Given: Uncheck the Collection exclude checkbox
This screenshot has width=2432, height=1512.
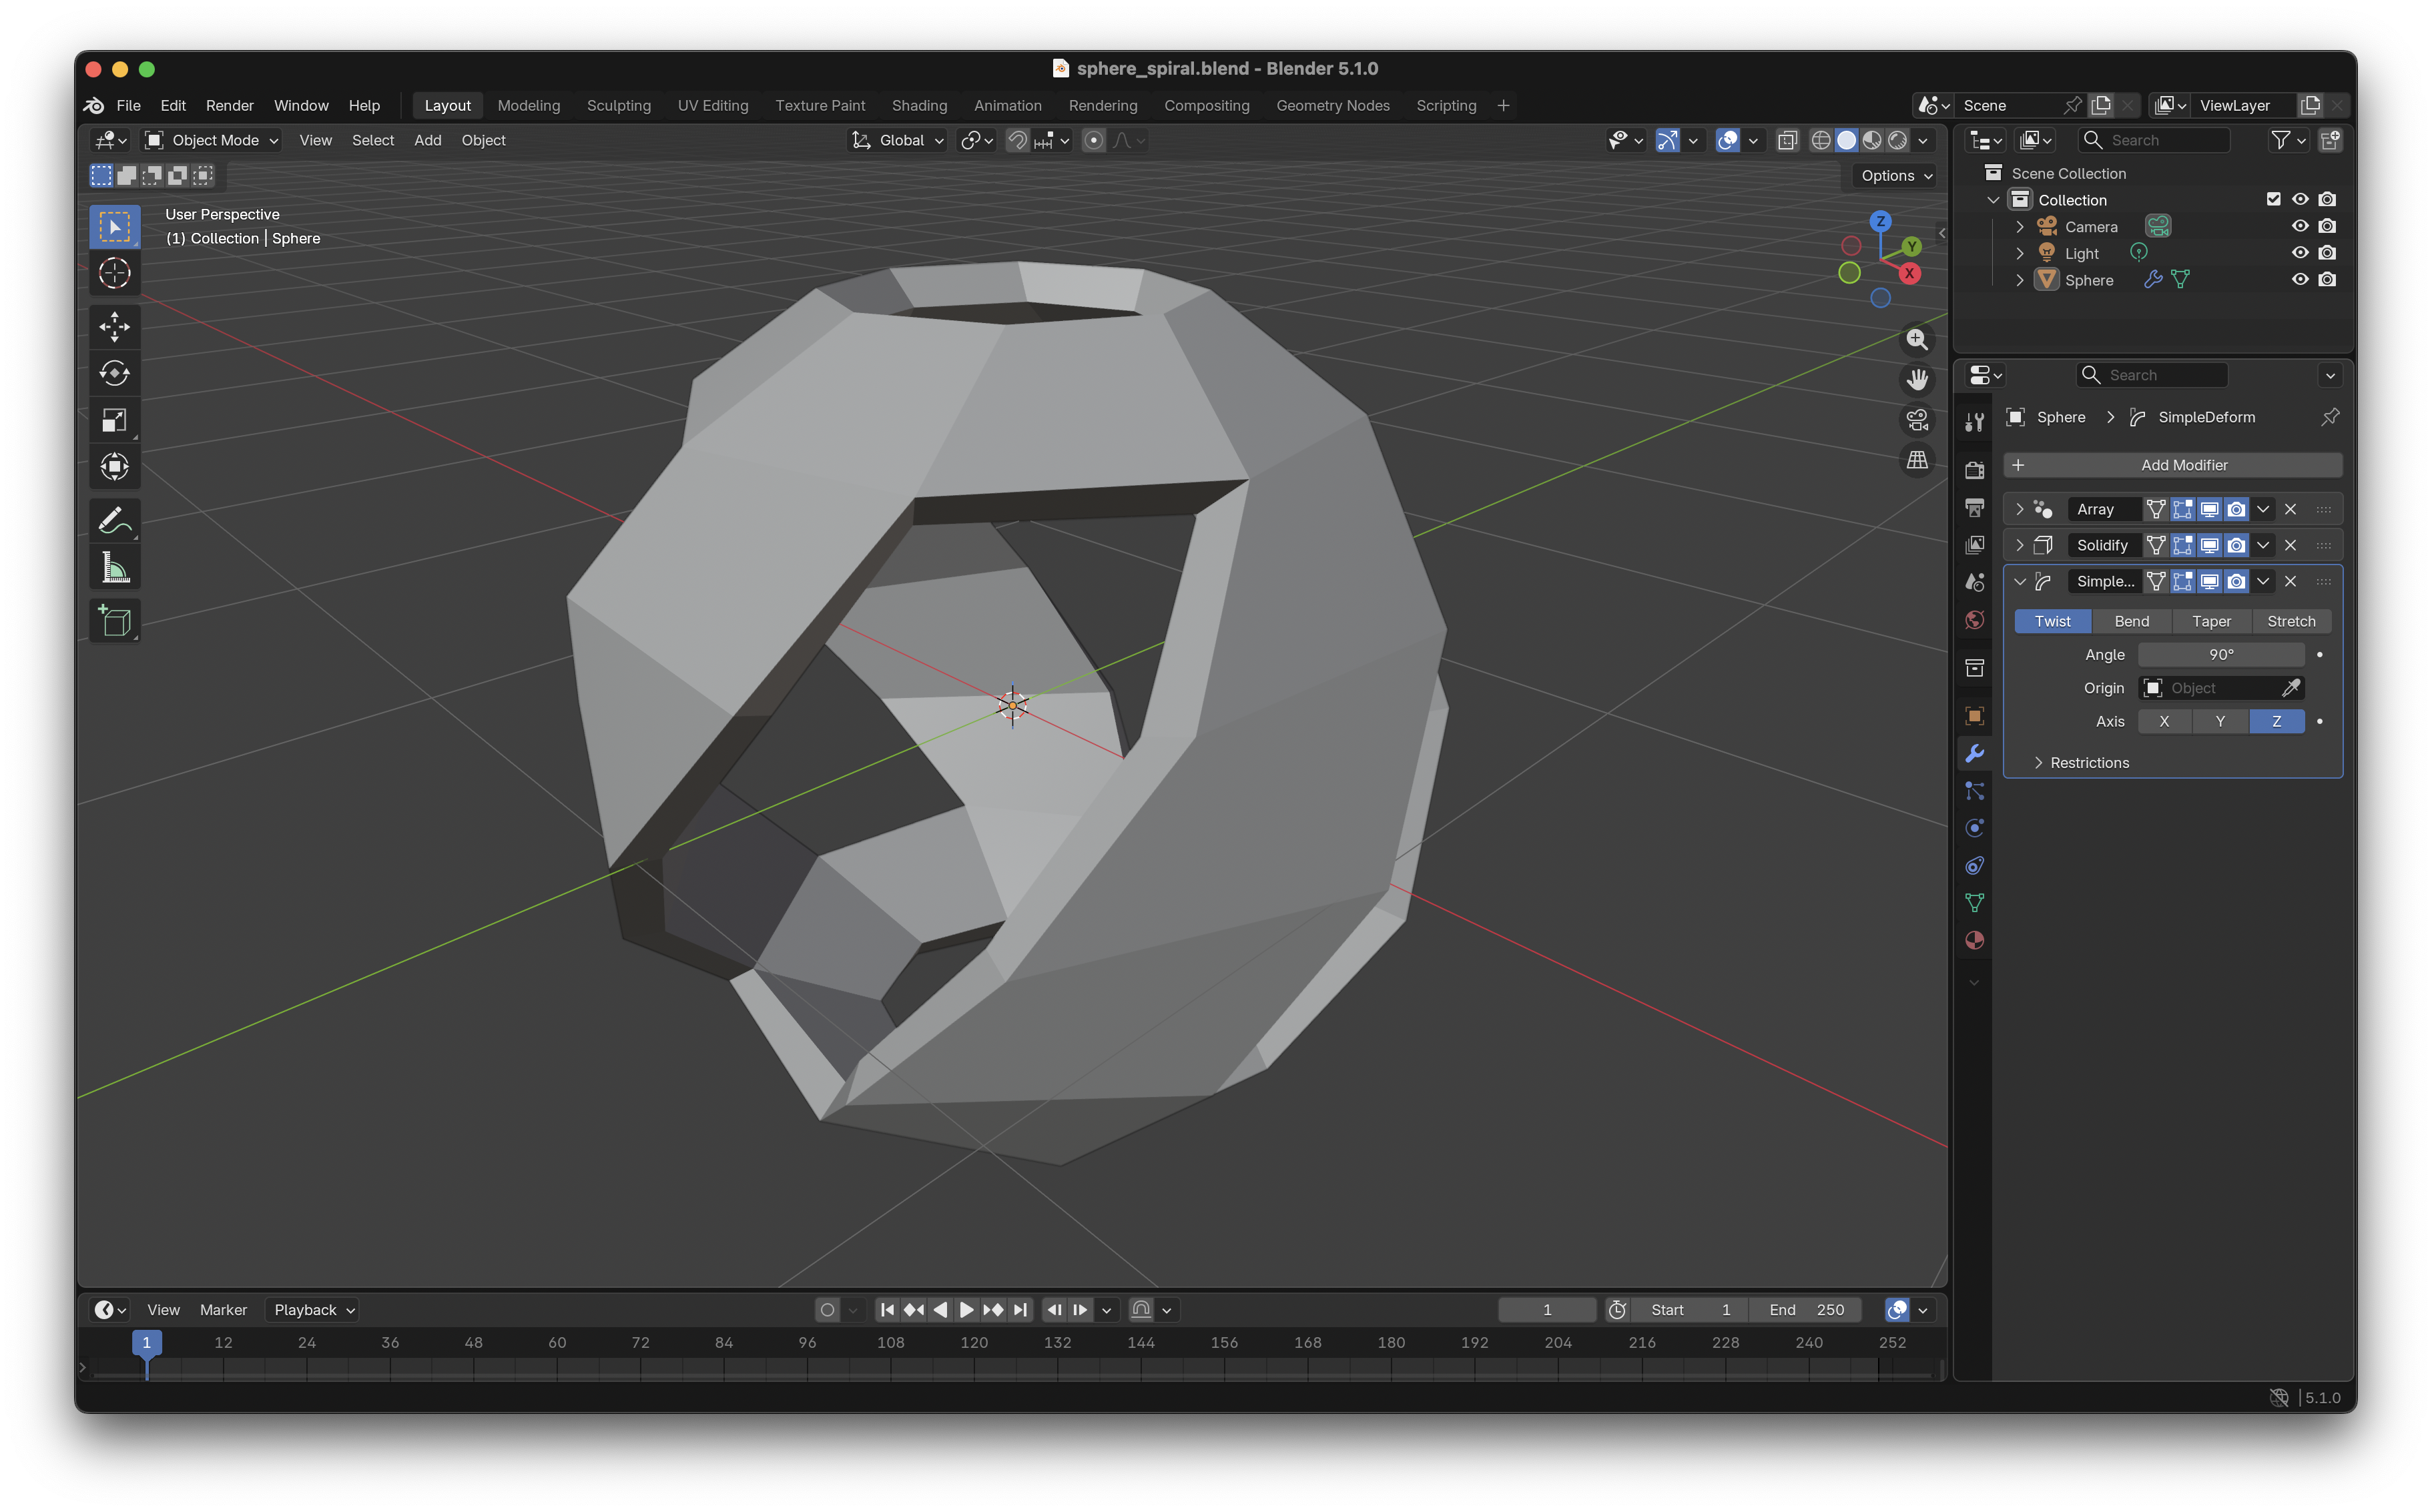Looking at the screenshot, I should click(x=2273, y=199).
